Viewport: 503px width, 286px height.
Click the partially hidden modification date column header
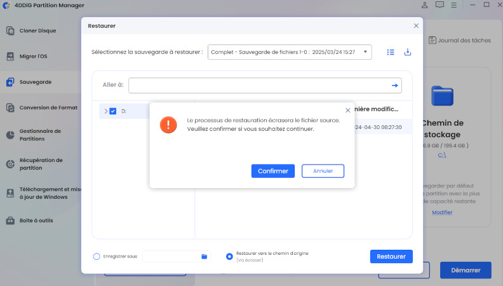376,109
